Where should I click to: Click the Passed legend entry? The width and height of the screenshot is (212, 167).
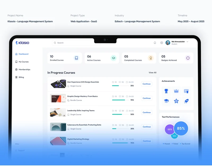pos(166,144)
